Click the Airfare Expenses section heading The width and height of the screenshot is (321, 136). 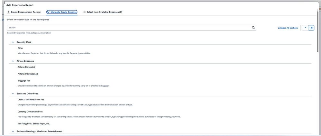tap(25, 61)
